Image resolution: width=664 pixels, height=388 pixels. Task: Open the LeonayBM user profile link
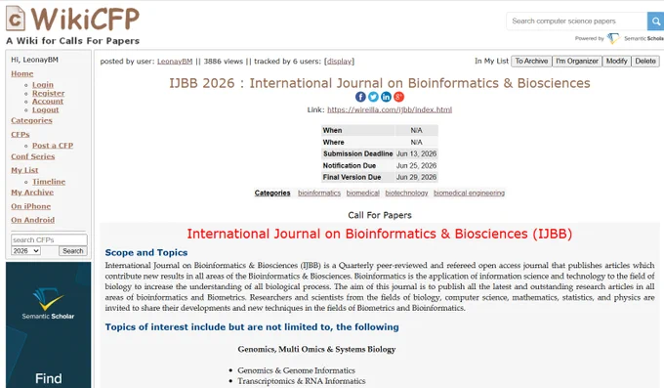coord(175,62)
